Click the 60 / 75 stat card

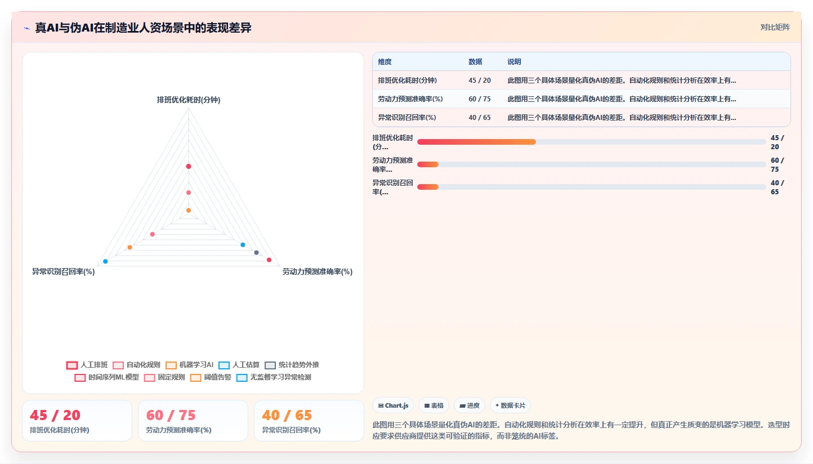(x=193, y=421)
